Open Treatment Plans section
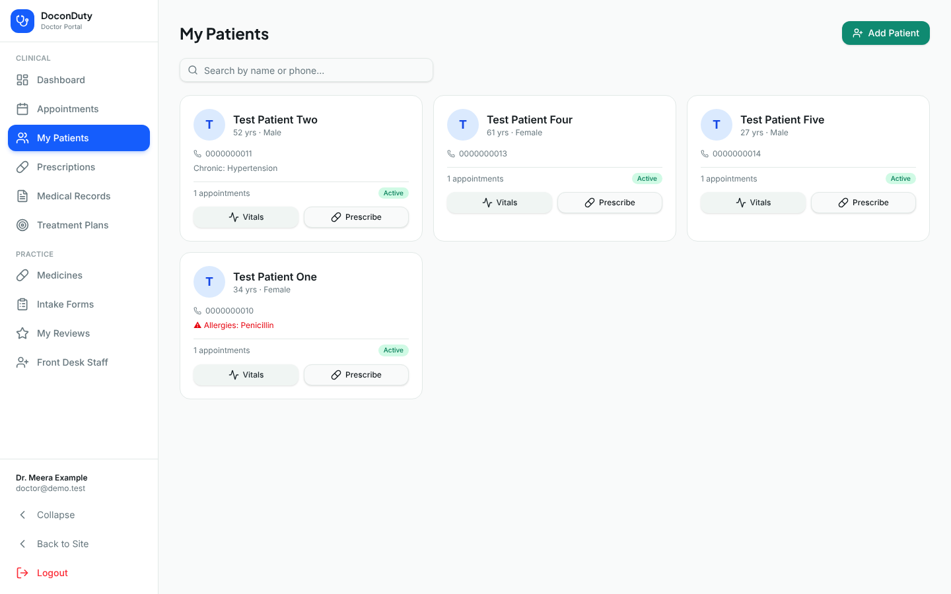The image size is (951, 594). [x=79, y=225]
